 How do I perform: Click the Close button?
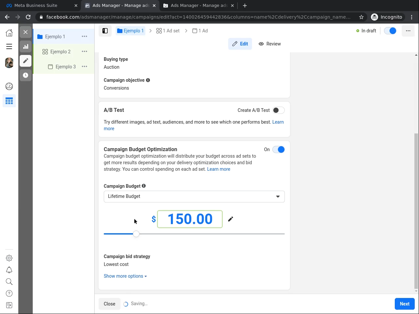pos(109,304)
